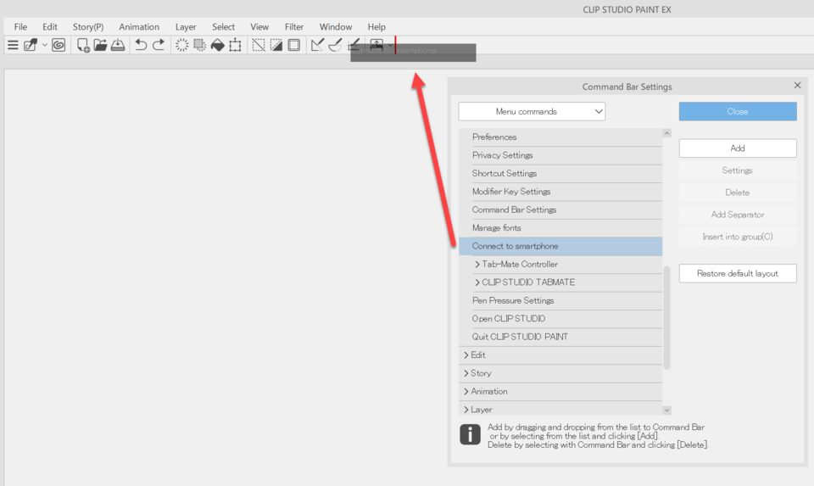Click the Scale/Rotate transform icon

(x=235, y=45)
